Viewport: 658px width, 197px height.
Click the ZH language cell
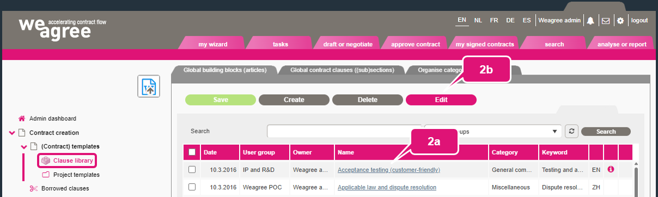pos(596,187)
